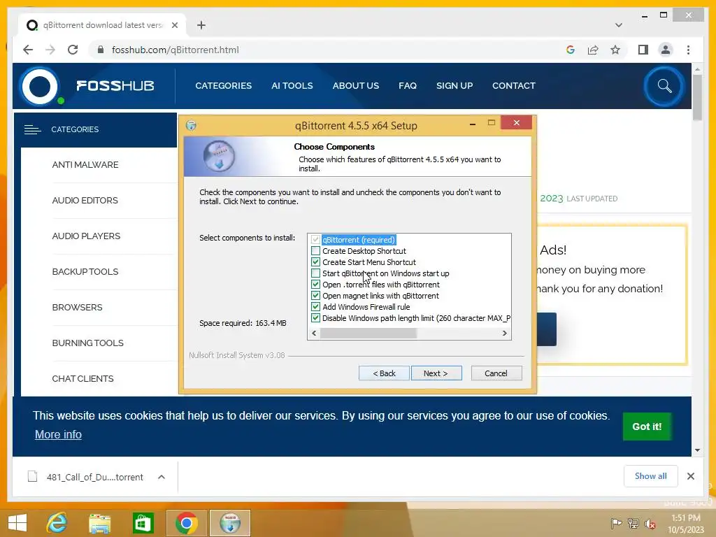Open tab search chevron in Chrome

[x=618, y=25]
